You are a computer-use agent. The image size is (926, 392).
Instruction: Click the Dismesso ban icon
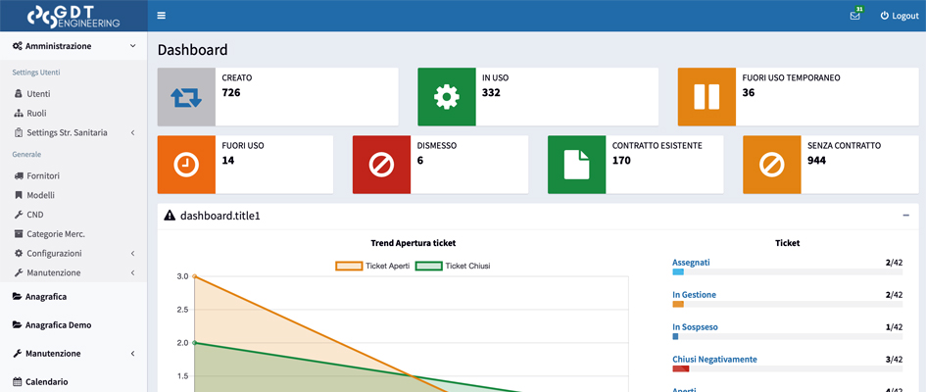pos(381,165)
